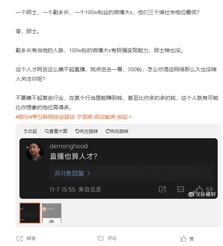Image resolution: width=223 pixels, height=246 pixels.
Task: Click the comment icon inside the dark screenshot
Action: (181, 189)
